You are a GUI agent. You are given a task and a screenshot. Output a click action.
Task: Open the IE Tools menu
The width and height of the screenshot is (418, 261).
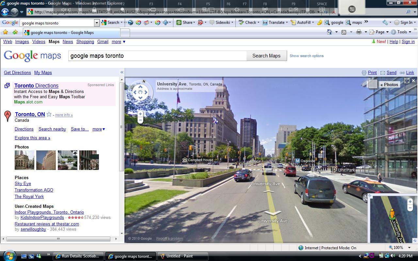point(402,32)
